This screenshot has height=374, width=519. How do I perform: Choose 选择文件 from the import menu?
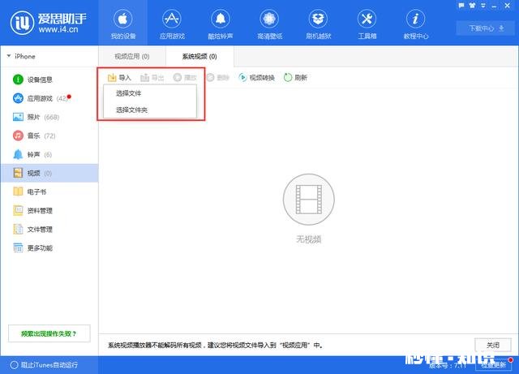pyautogui.click(x=150, y=93)
